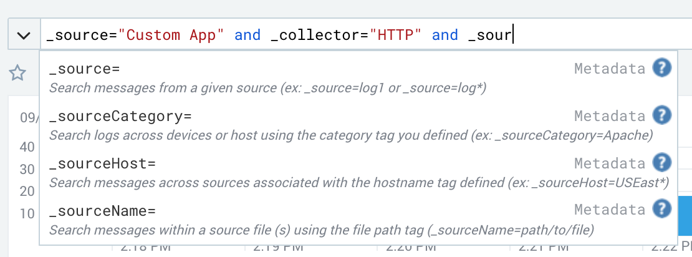Viewport: 692px width, 257px height.
Task: Click the description starting 'Search messages from a given source'
Action: pos(267,88)
